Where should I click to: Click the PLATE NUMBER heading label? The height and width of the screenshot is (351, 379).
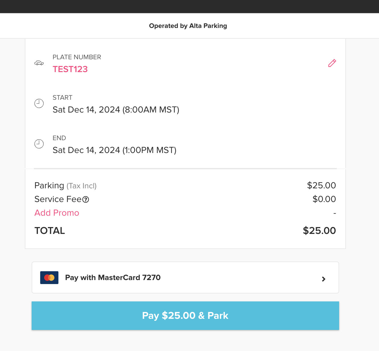[77, 57]
